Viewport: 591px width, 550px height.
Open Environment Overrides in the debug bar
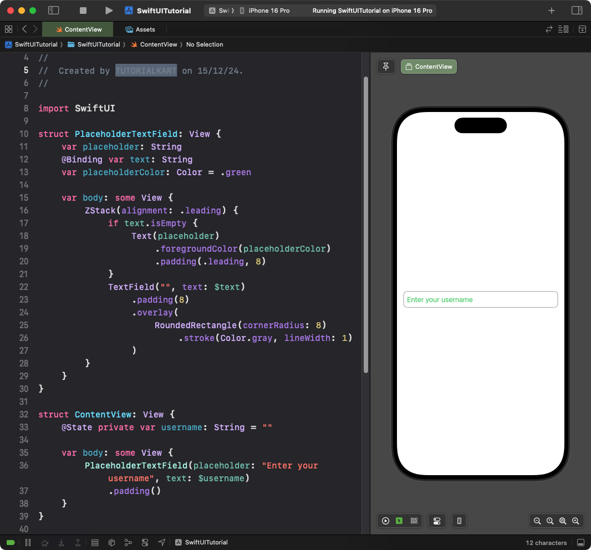click(x=145, y=542)
